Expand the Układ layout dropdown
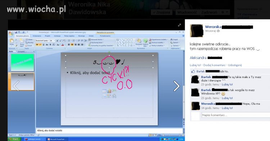Screen dimensions: 270x141 (30, 40)
